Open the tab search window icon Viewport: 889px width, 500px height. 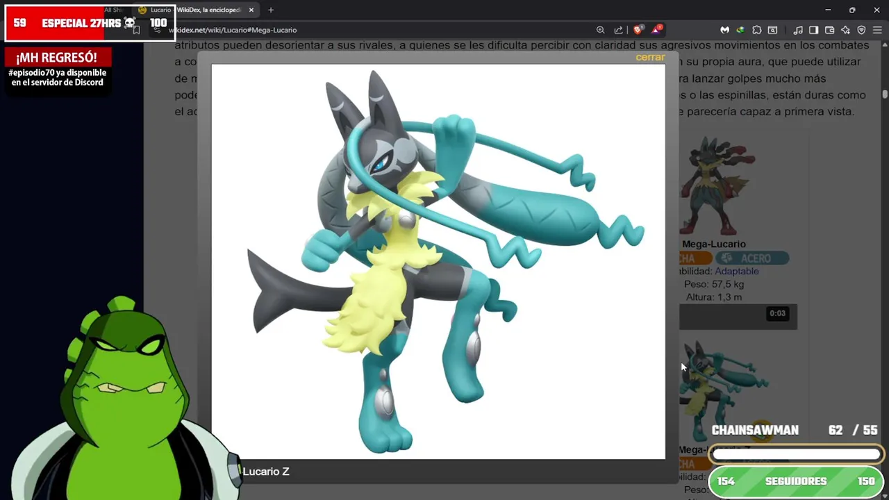point(772,30)
